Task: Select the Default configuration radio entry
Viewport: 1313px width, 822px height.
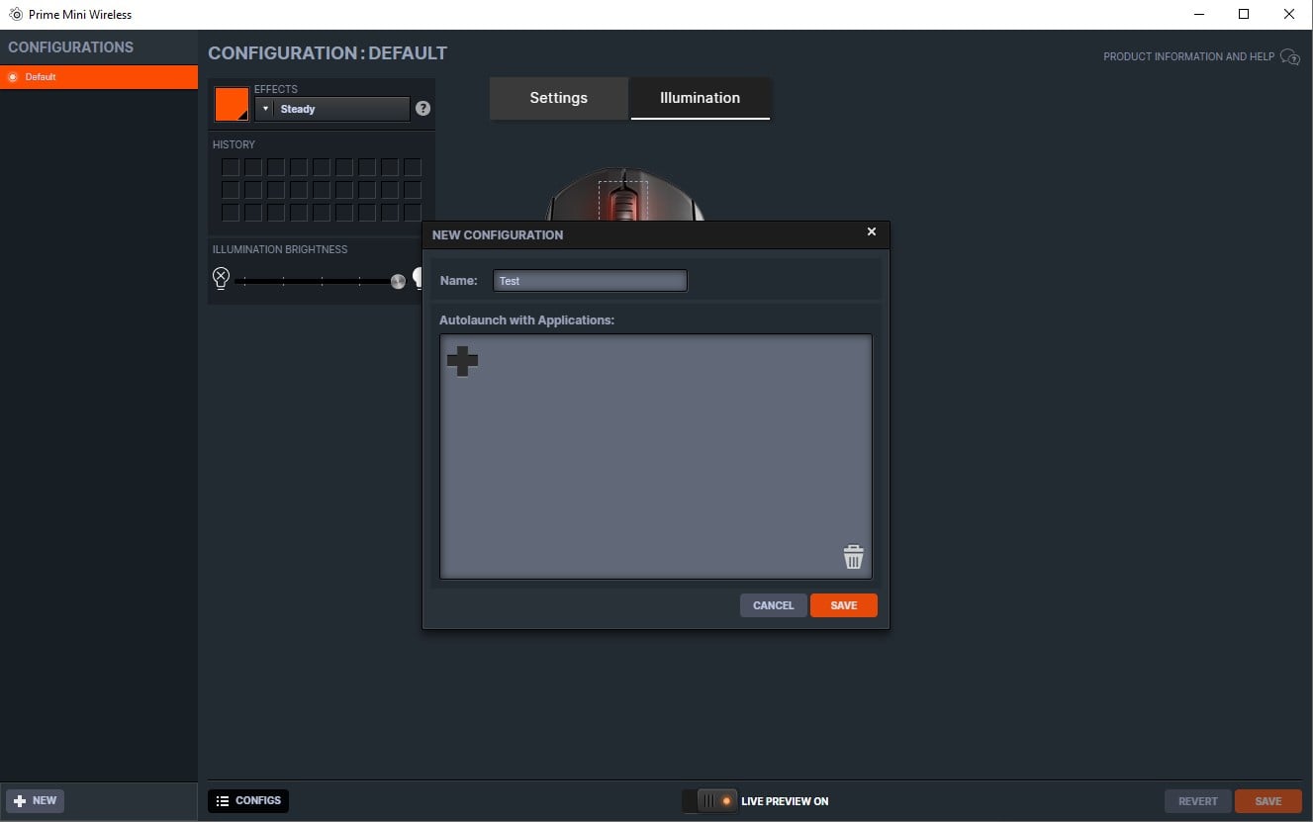Action: coord(13,77)
